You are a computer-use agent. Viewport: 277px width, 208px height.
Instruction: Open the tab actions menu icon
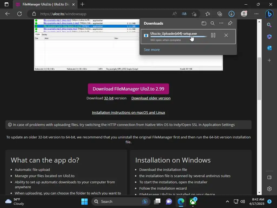tap(6, 4)
